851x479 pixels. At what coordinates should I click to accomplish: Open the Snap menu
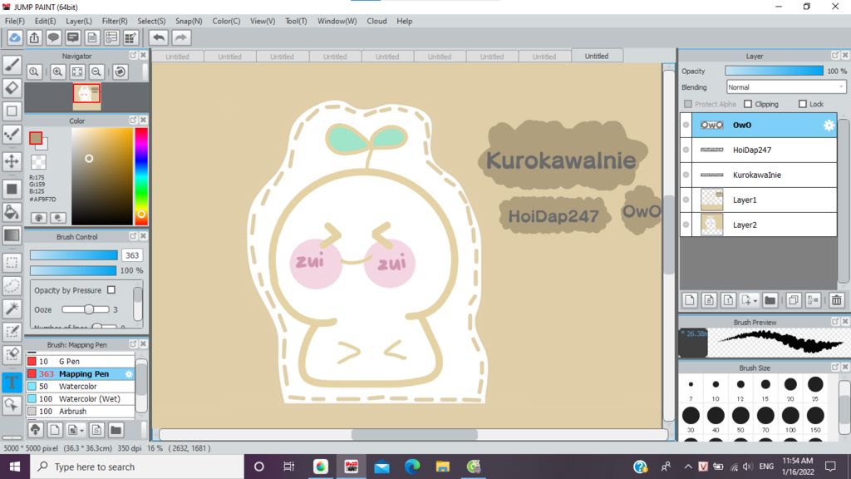click(189, 21)
